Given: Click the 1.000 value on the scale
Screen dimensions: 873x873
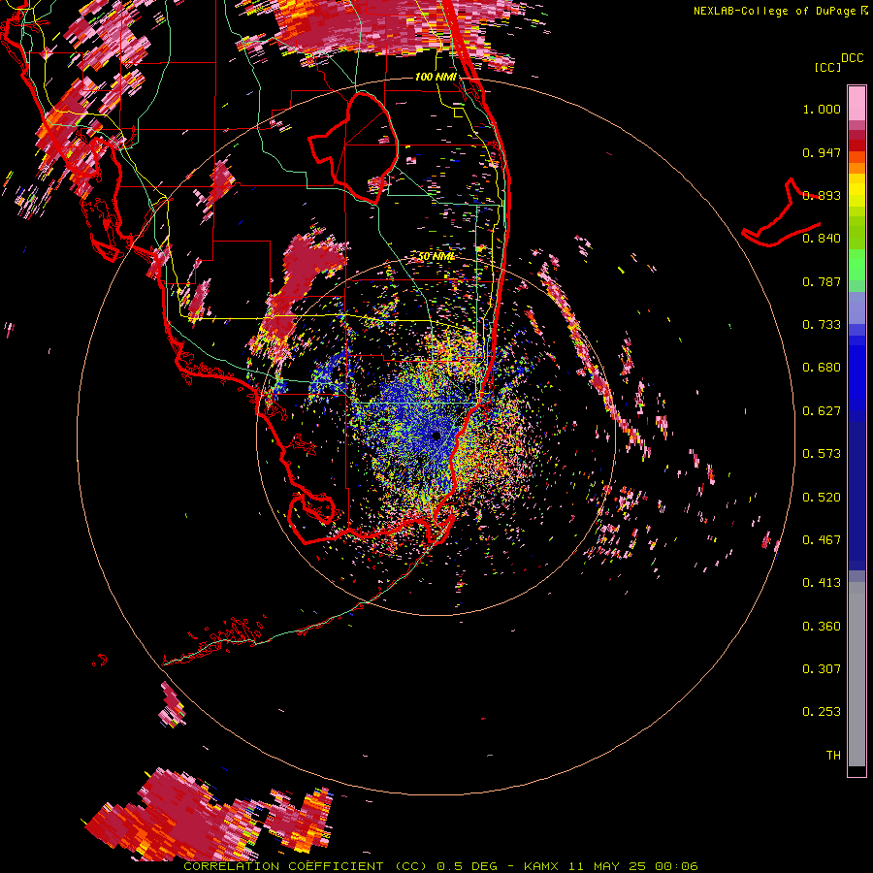Looking at the screenshot, I should (822, 109).
